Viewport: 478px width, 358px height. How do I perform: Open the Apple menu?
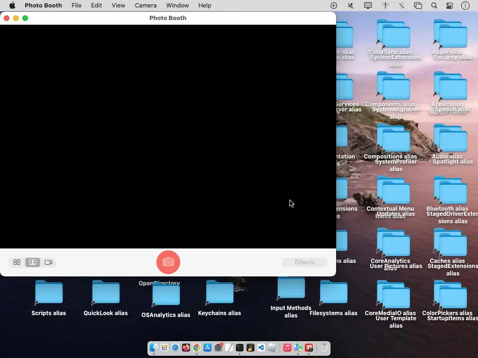(12, 6)
